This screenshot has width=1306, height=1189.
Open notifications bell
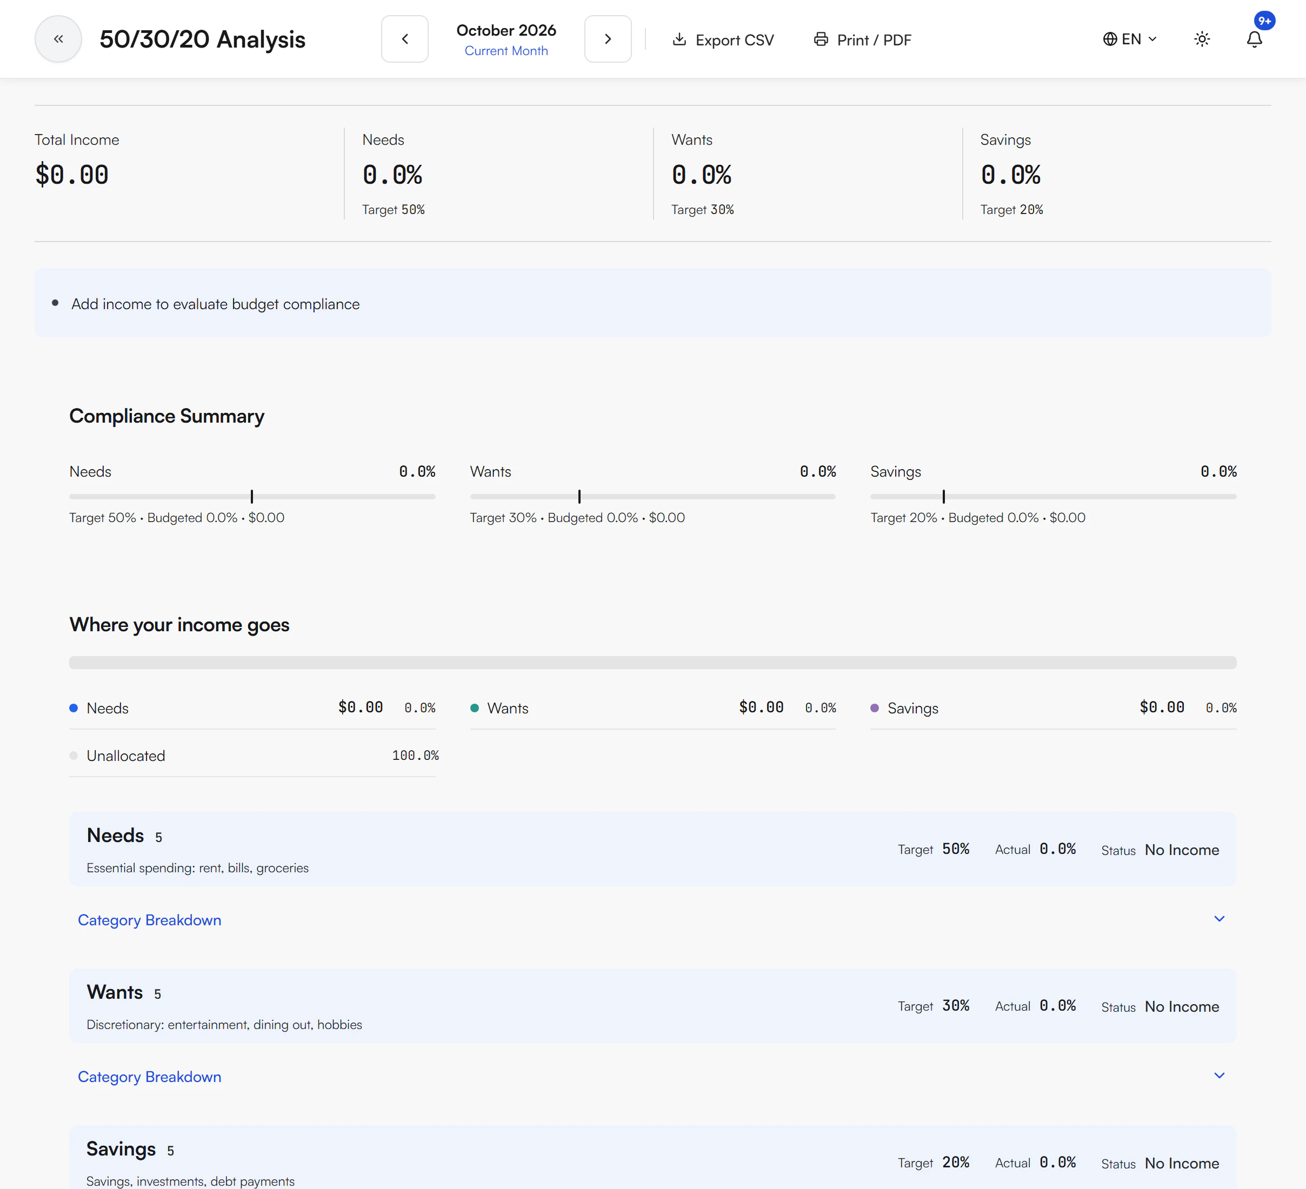click(1254, 39)
